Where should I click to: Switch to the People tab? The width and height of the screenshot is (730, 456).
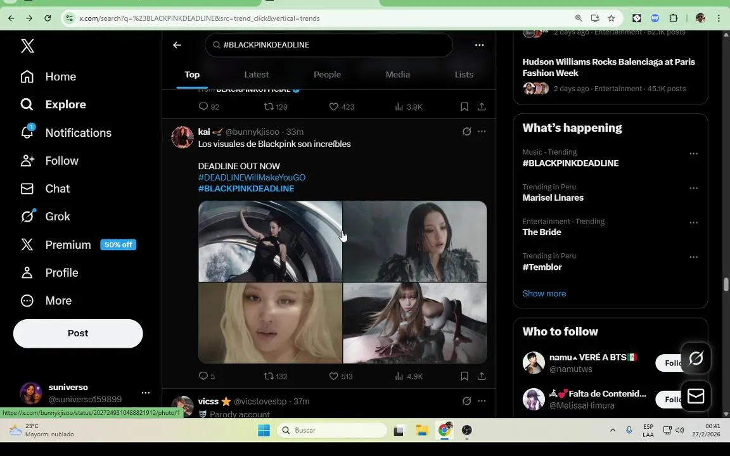pyautogui.click(x=327, y=75)
